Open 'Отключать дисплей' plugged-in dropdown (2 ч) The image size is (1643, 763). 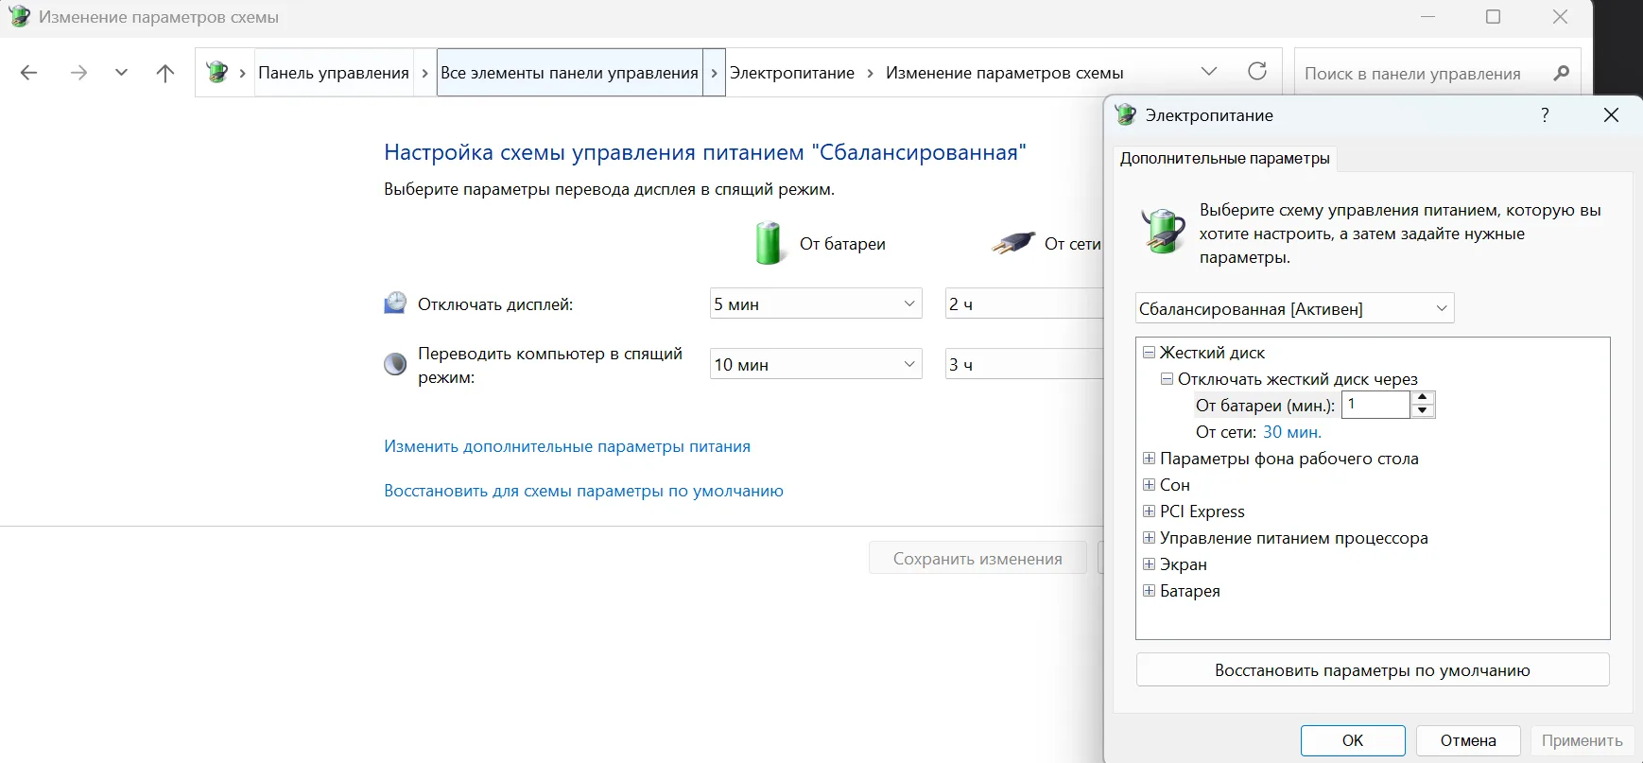pos(1024,303)
